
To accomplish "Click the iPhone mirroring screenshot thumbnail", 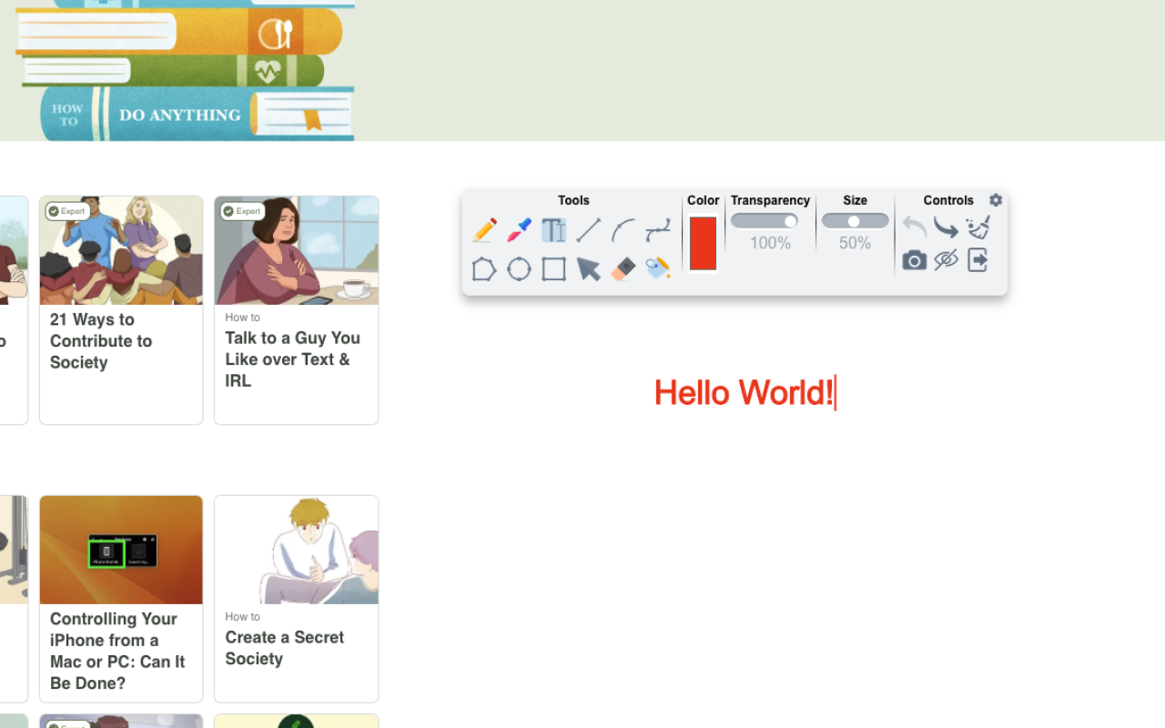I will click(121, 550).
